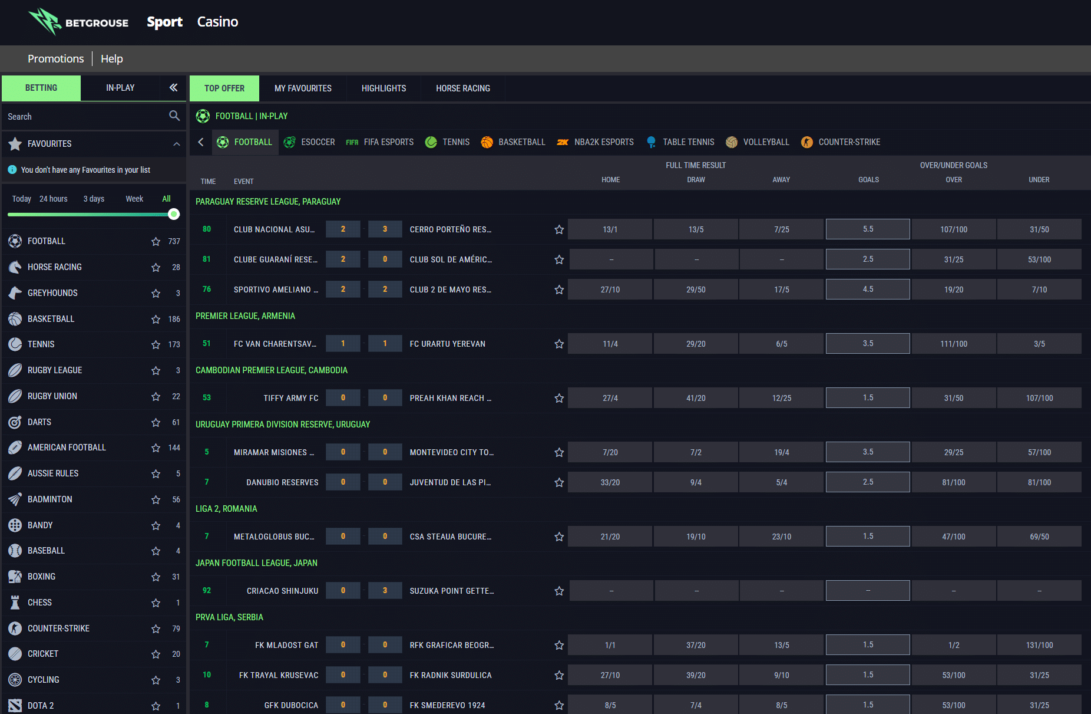Screen dimensions: 1091x714
Task: Select the Table Tennis sport tab
Action: tap(680, 142)
